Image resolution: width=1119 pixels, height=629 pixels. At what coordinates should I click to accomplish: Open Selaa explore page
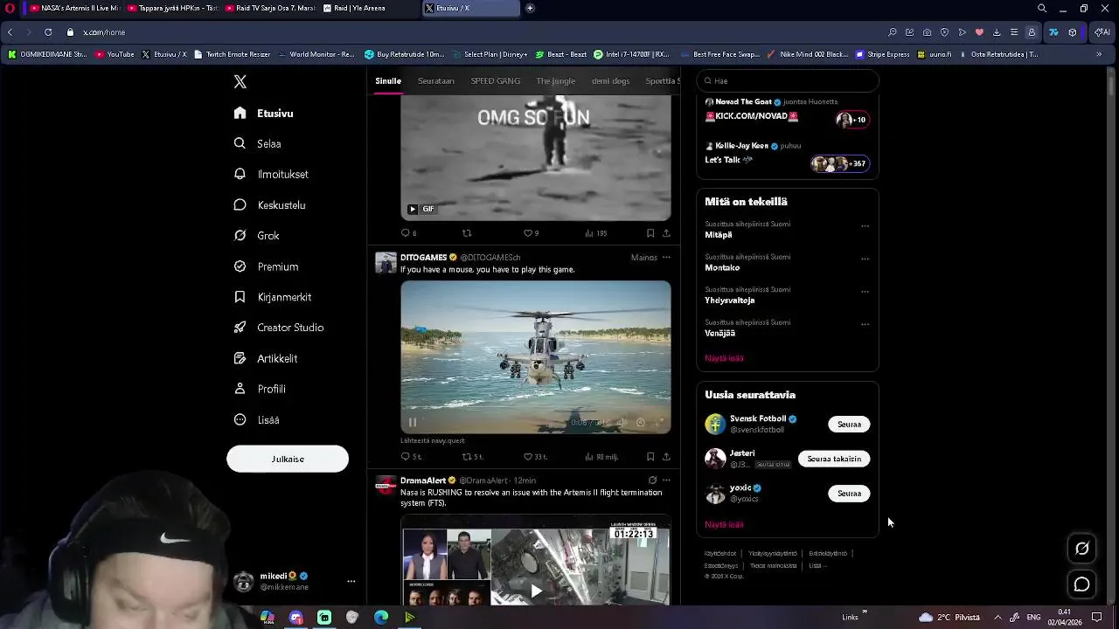pos(258,144)
